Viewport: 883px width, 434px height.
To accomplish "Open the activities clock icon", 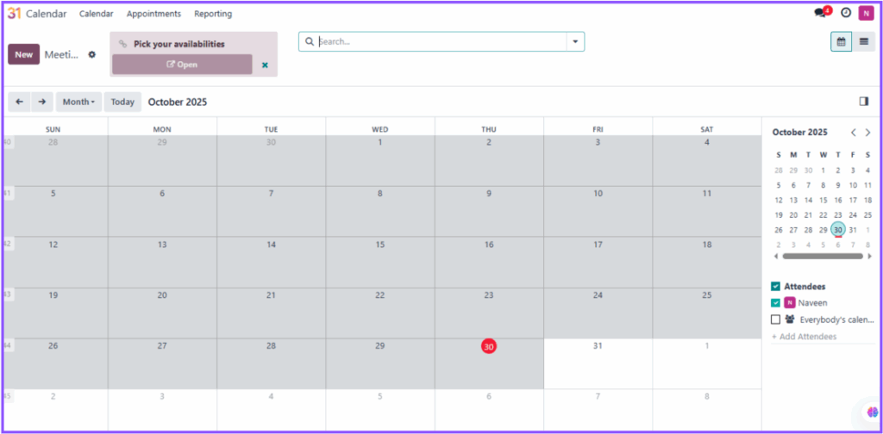I will click(846, 14).
